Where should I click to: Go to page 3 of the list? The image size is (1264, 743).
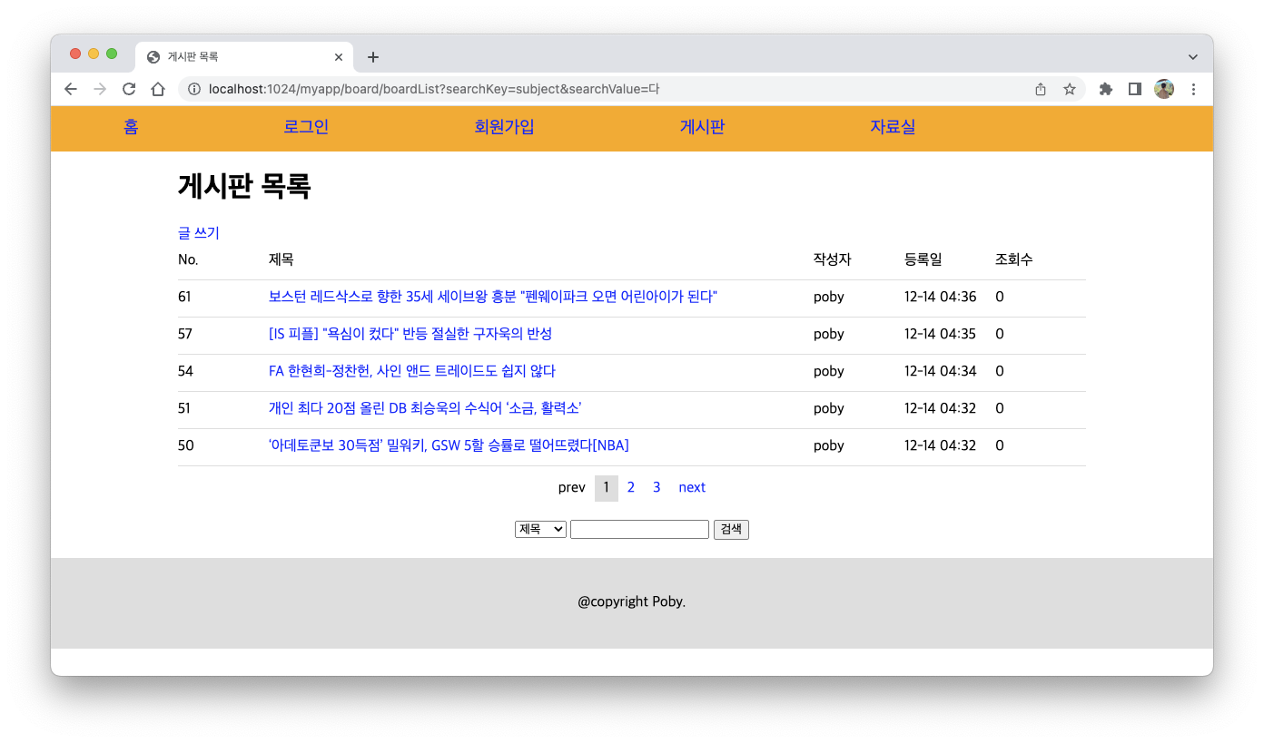point(657,487)
